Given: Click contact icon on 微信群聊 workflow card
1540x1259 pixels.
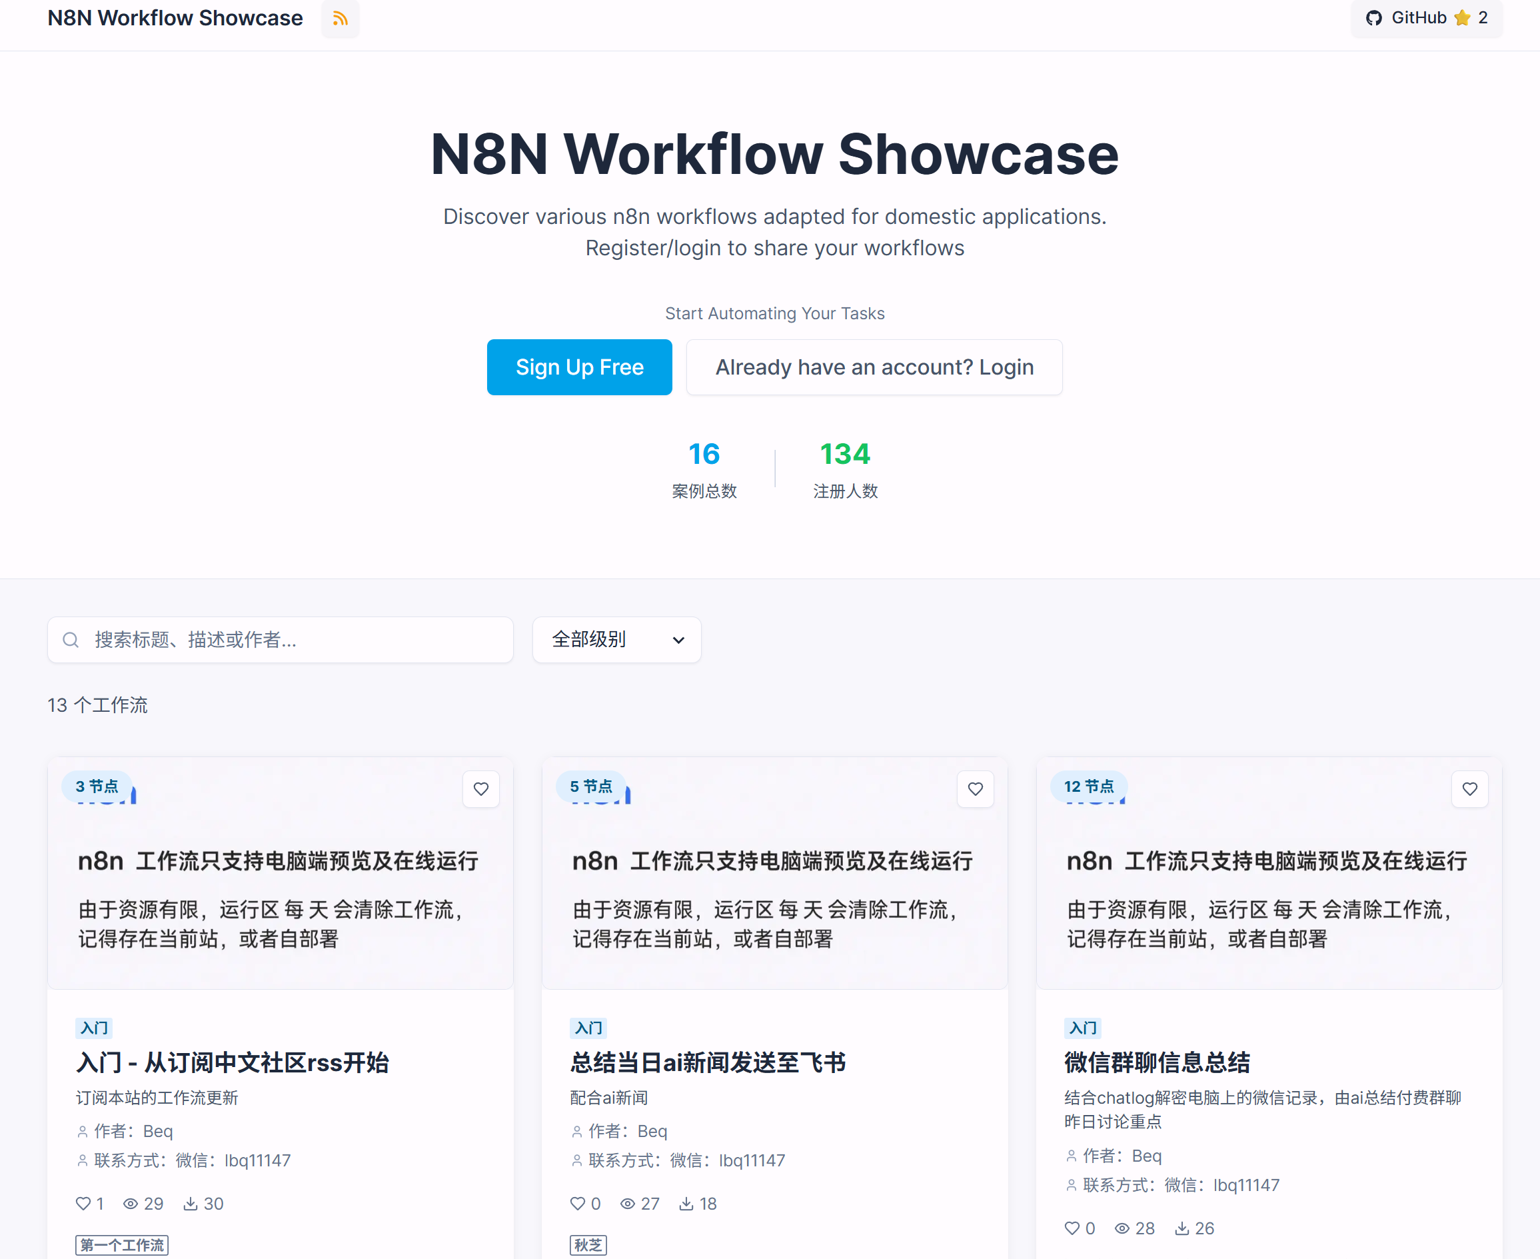Looking at the screenshot, I should pos(1072,1185).
